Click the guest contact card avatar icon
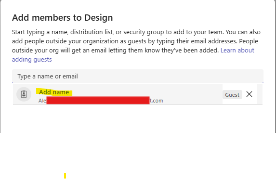Screen dimensions: 276x179 point(24,94)
